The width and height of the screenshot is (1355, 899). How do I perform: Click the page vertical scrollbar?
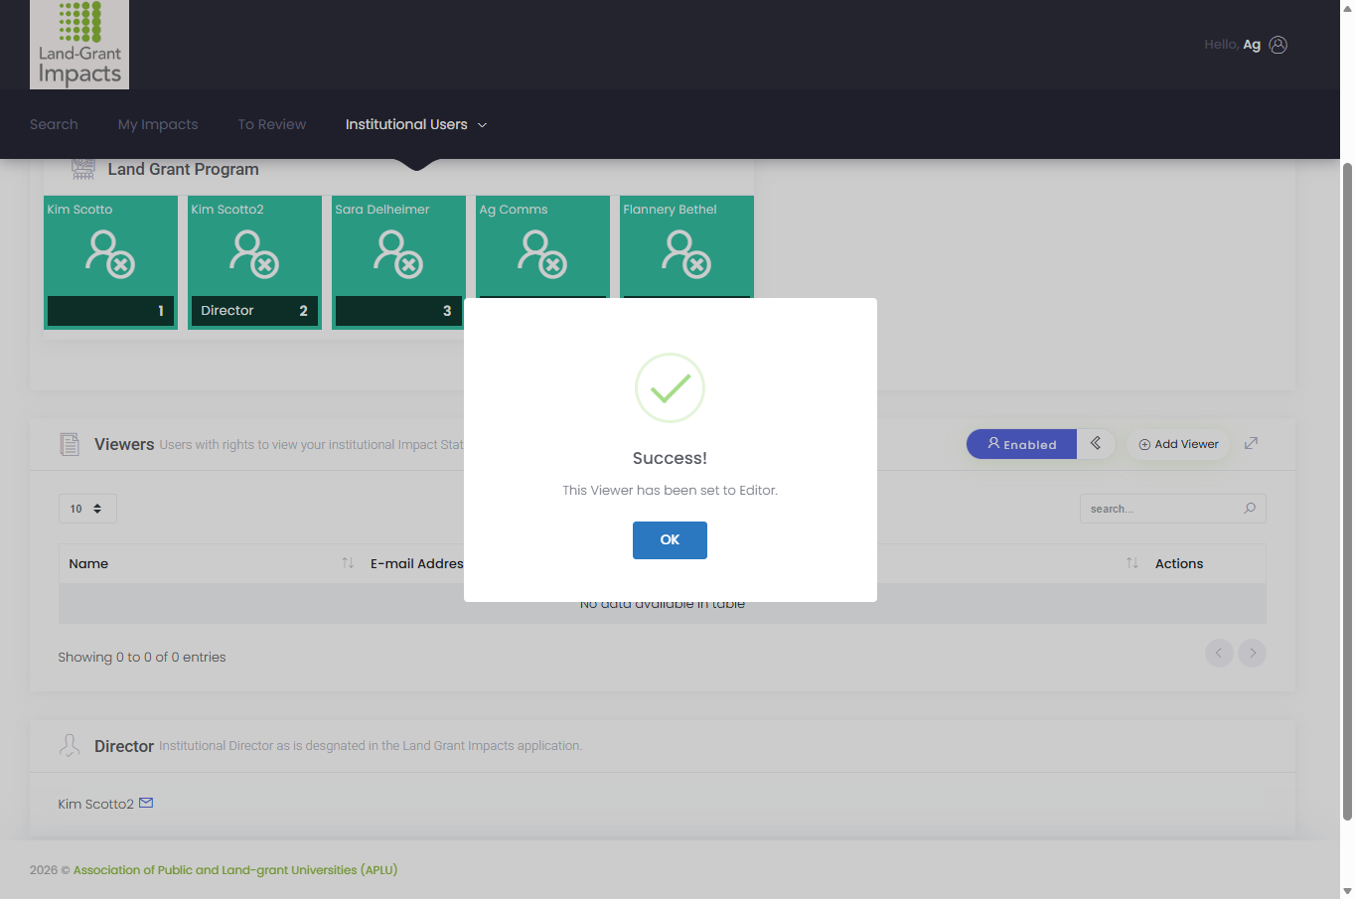1347,492
